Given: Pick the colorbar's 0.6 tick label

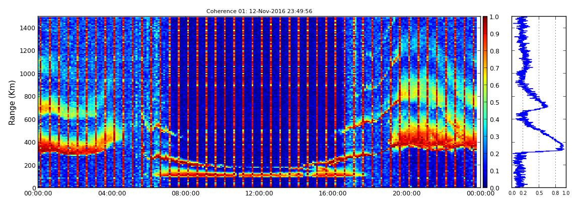Looking at the screenshot, I should point(495,85).
